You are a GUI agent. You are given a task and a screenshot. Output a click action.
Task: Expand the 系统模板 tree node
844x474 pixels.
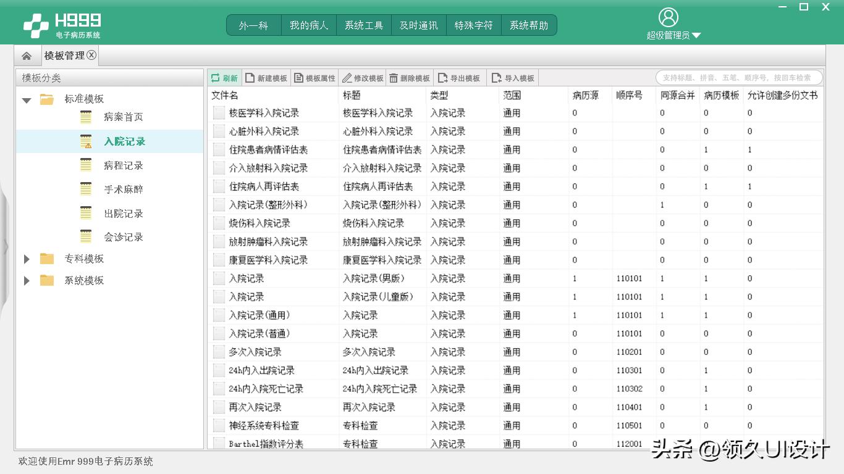pyautogui.click(x=27, y=281)
